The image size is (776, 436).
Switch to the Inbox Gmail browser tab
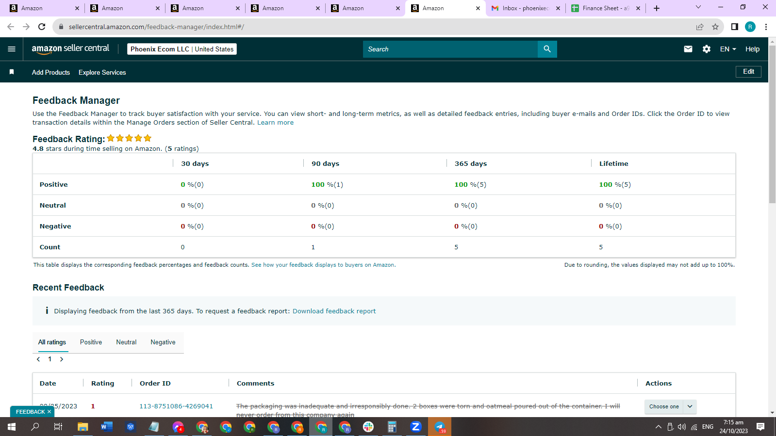pos(526,8)
